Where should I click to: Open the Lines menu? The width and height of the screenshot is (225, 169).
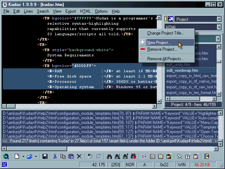[x=28, y=11]
